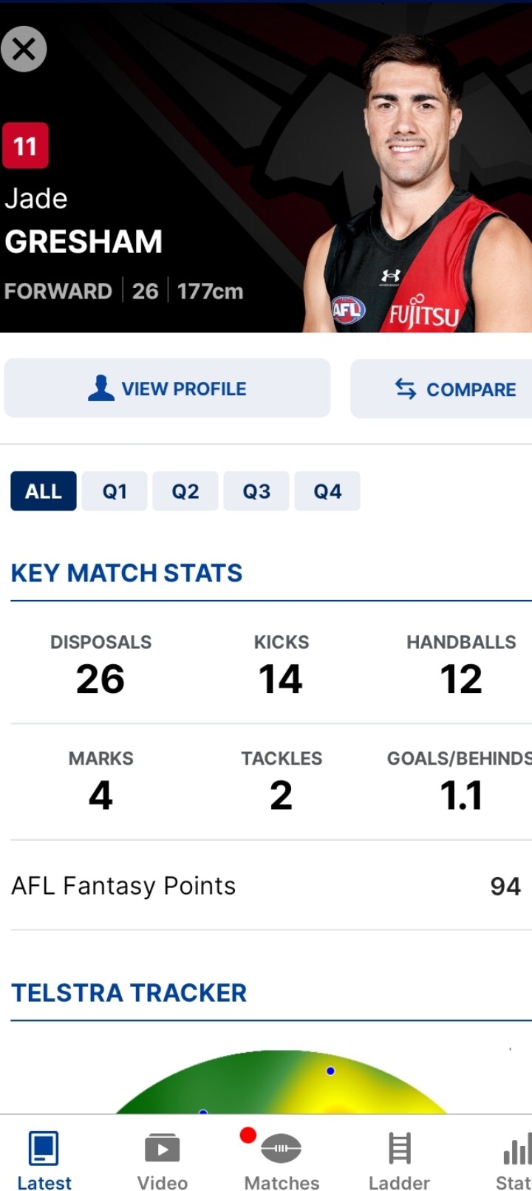Screen dimensions: 532x1191
Task: Click the VIEW PROFILE button
Action: (167, 389)
